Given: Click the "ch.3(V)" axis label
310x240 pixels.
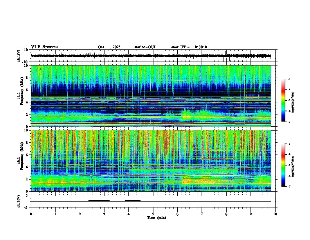Looking at the screenshot, I should (19, 201).
